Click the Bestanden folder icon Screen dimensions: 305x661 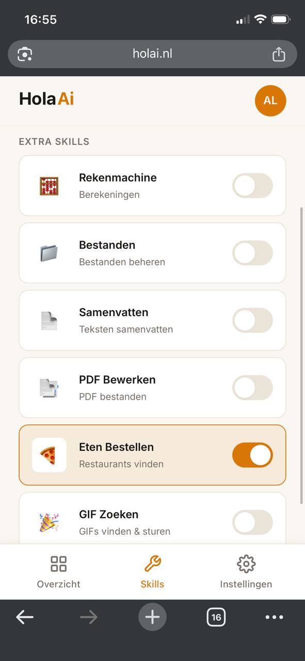click(x=49, y=253)
